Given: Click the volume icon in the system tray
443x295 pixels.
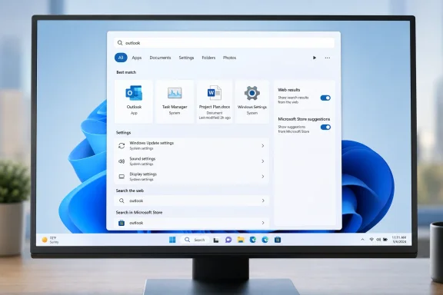Looking at the screenshot, I should point(378,240).
